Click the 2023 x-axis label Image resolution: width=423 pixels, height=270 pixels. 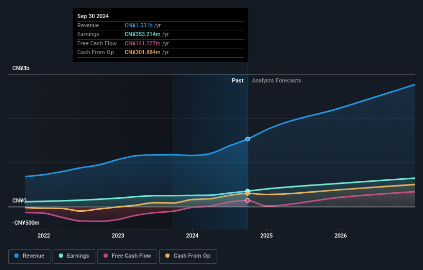[x=118, y=236]
